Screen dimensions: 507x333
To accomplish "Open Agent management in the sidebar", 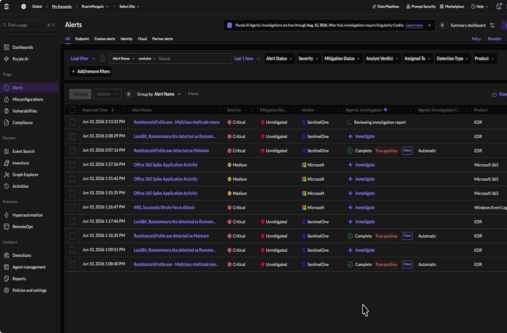I will [x=29, y=267].
